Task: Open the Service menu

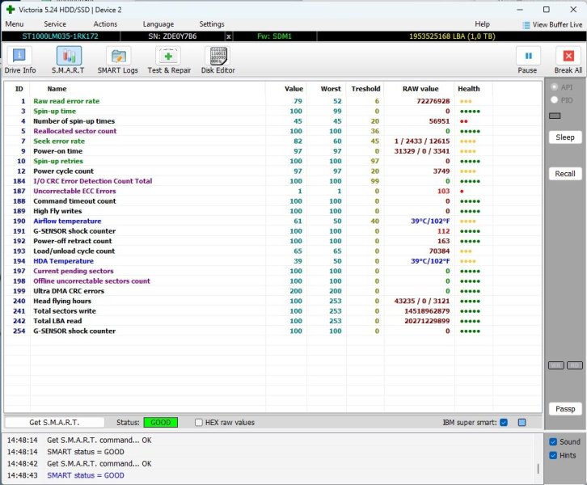Action: 55,24
